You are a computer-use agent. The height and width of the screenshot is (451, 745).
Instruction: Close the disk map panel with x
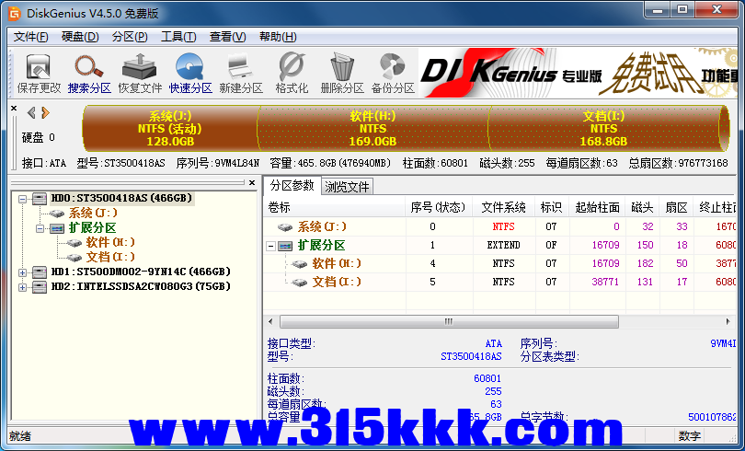(14, 109)
